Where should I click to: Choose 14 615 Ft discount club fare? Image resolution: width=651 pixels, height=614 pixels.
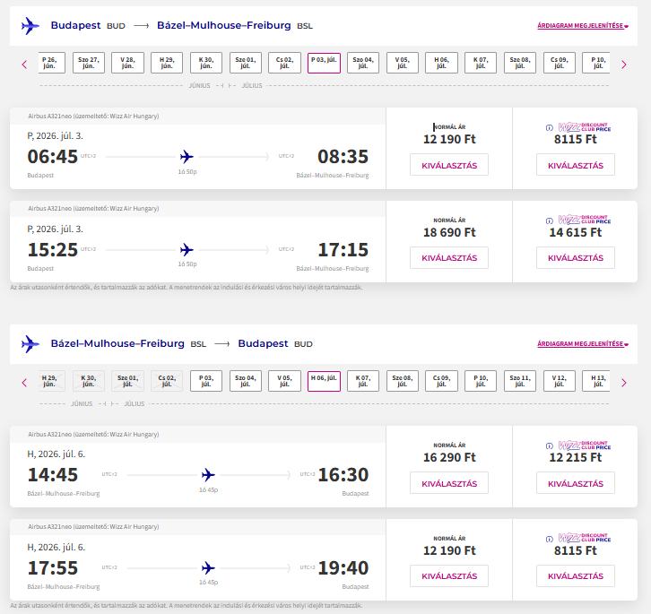coord(575,257)
